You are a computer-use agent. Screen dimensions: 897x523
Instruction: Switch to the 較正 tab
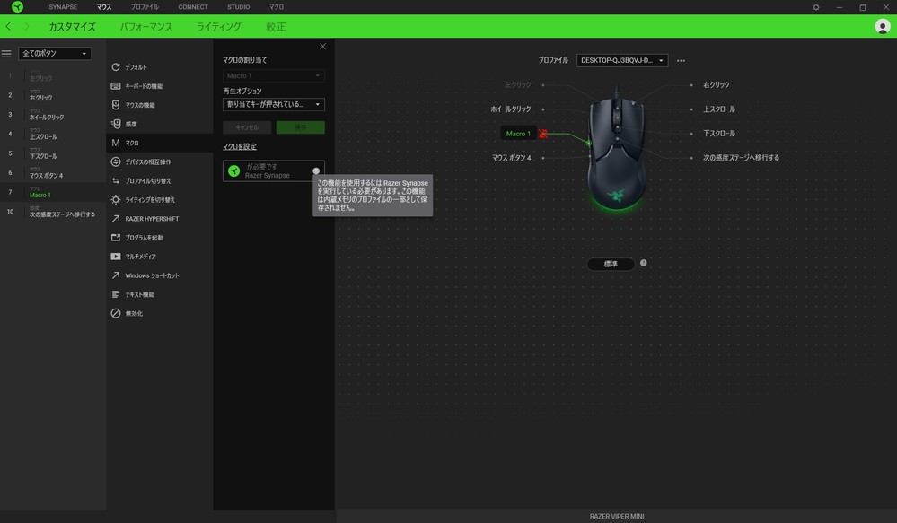click(276, 27)
